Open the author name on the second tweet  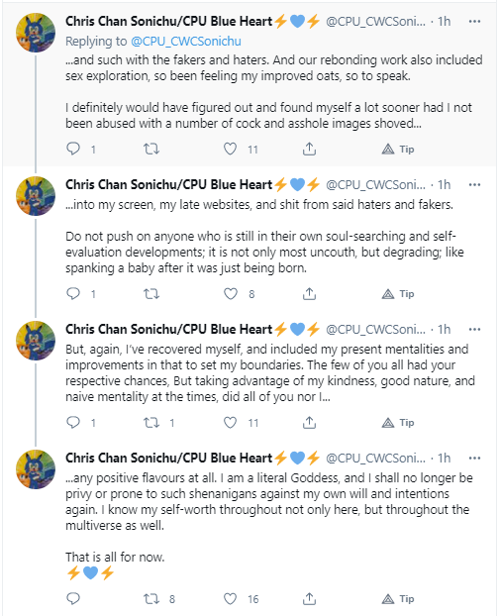[169, 184]
